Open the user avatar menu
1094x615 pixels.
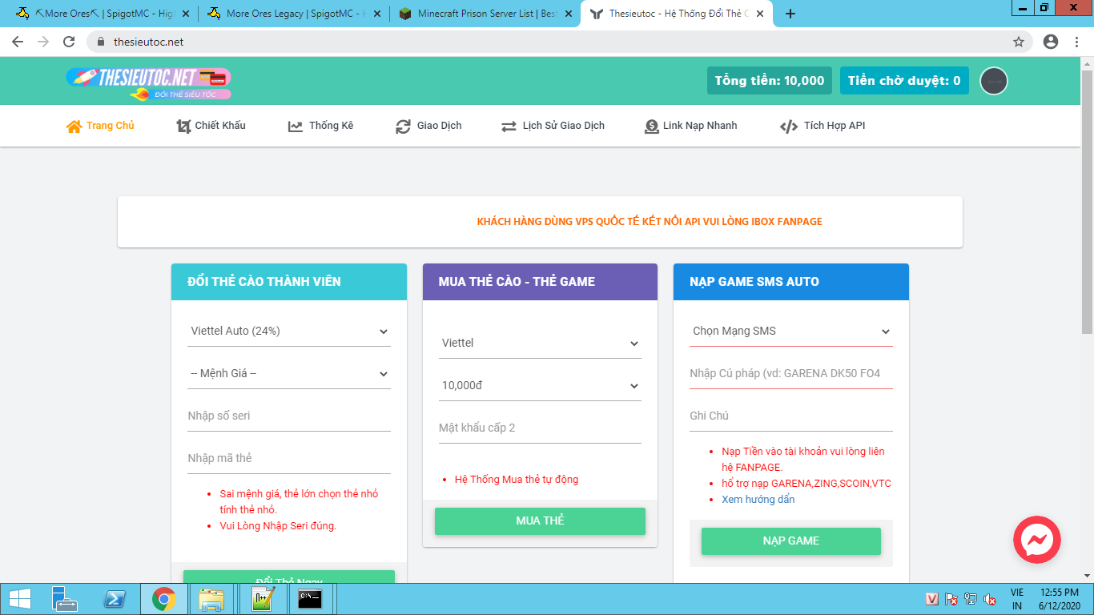(994, 81)
